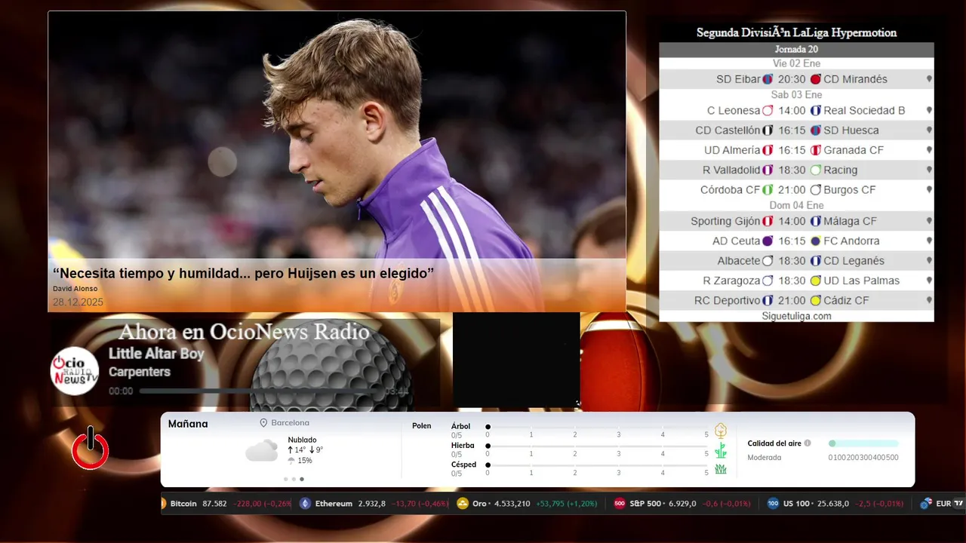Click the Jornada 20 header bar
The width and height of the screenshot is (966, 543).
click(x=796, y=49)
